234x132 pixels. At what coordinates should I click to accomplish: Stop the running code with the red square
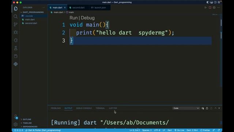coord(210,7)
